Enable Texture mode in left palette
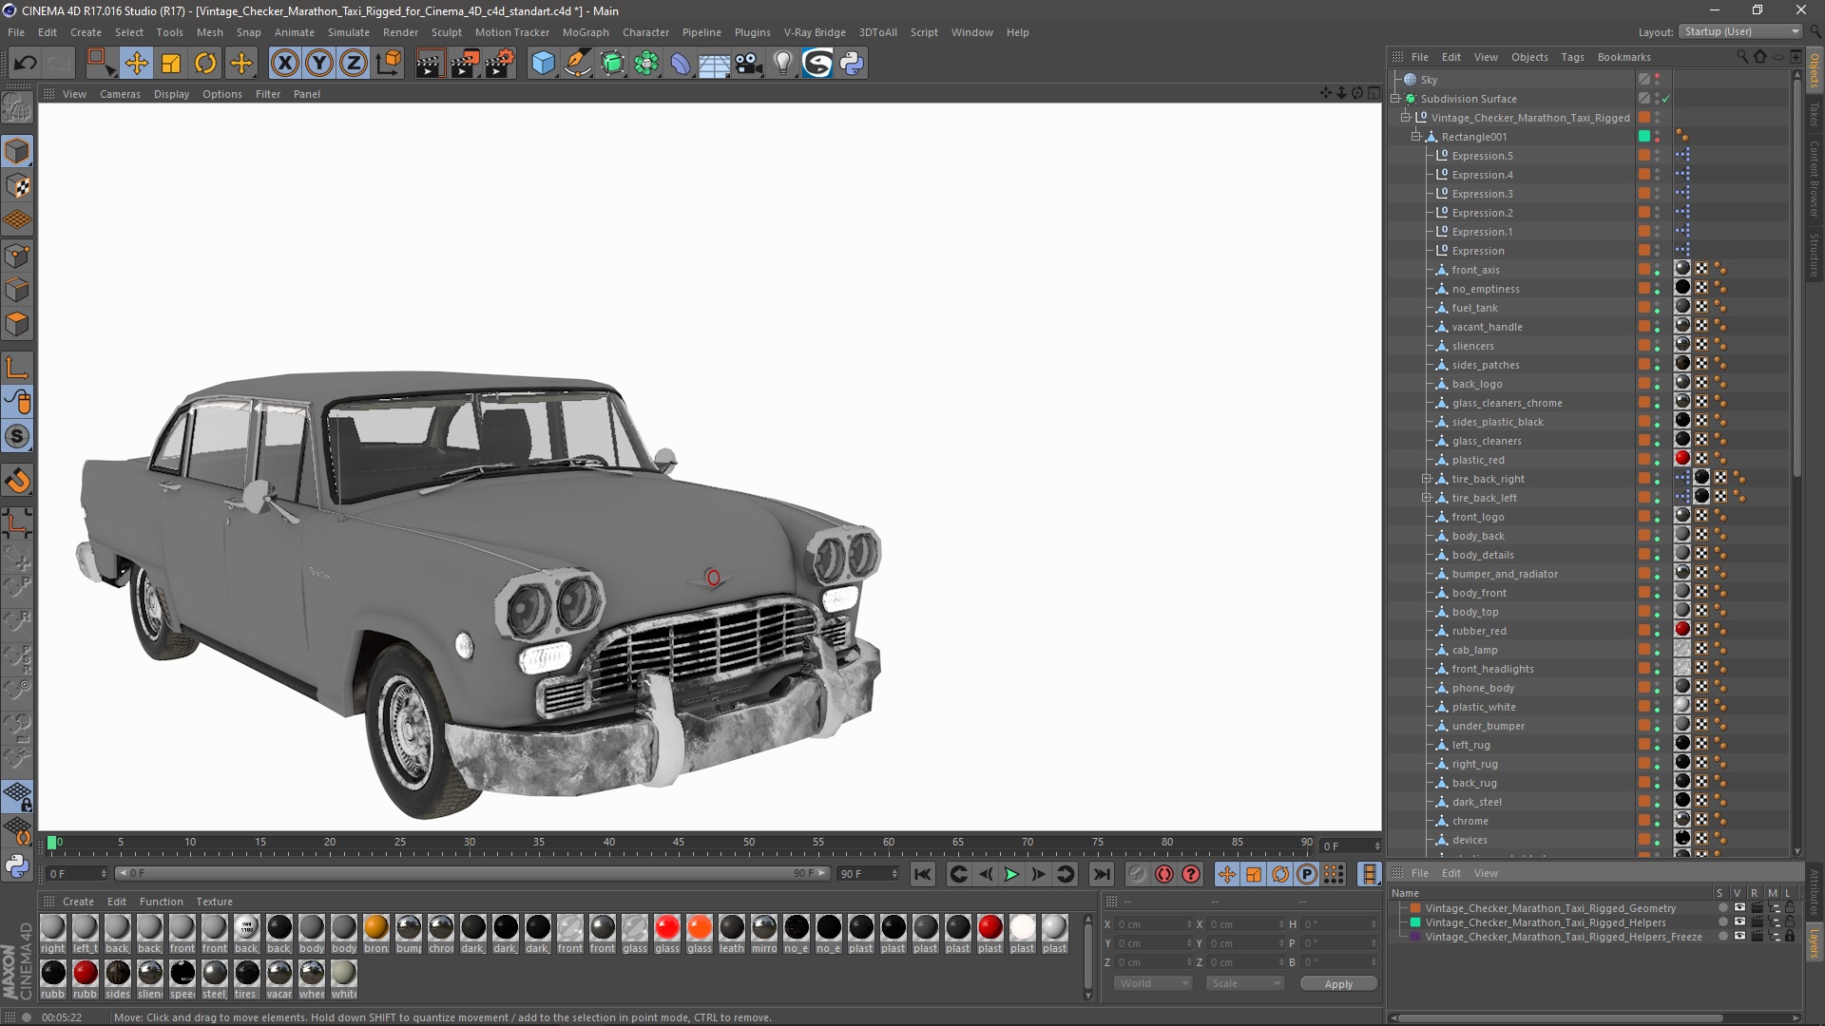Image resolution: width=1825 pixels, height=1026 pixels. 17,186
